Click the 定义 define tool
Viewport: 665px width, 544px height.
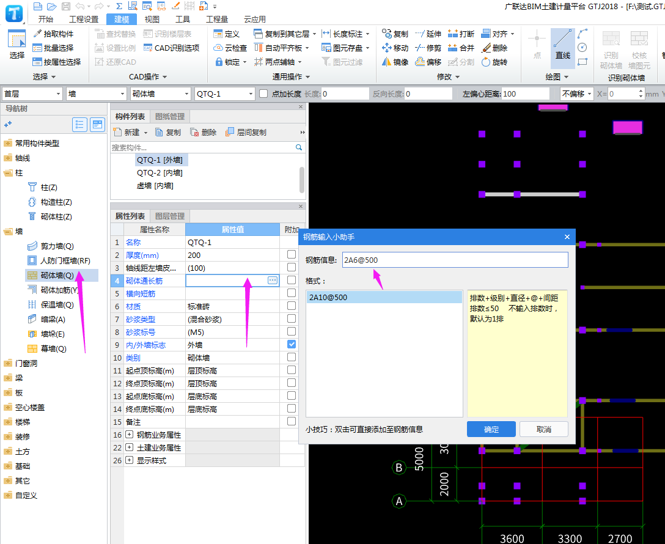(x=227, y=34)
